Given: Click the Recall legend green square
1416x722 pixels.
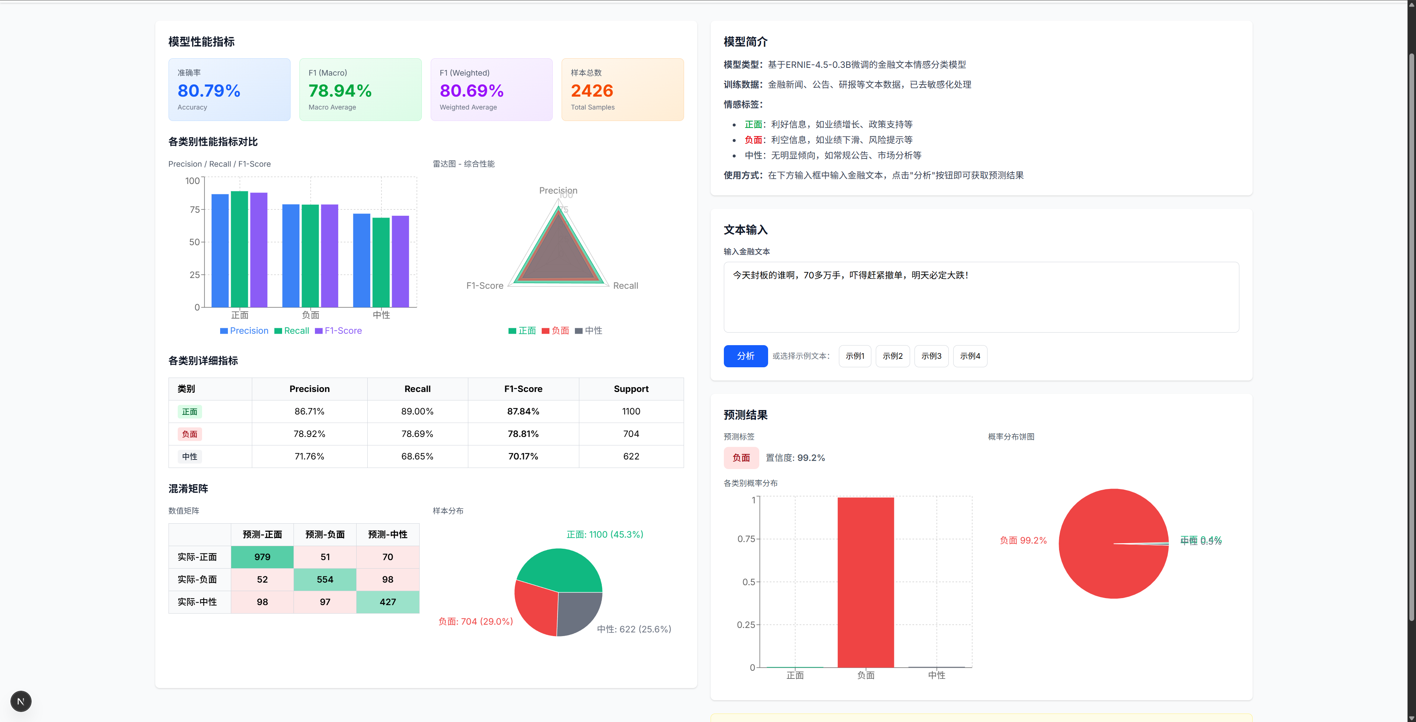Looking at the screenshot, I should pos(278,331).
